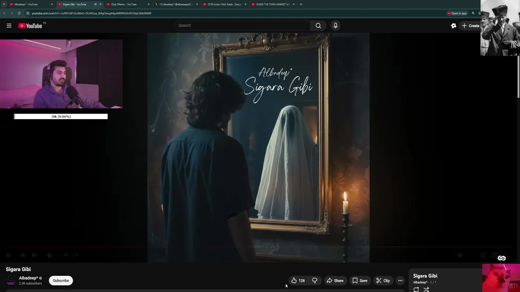Mute the player volume icon

50,255
